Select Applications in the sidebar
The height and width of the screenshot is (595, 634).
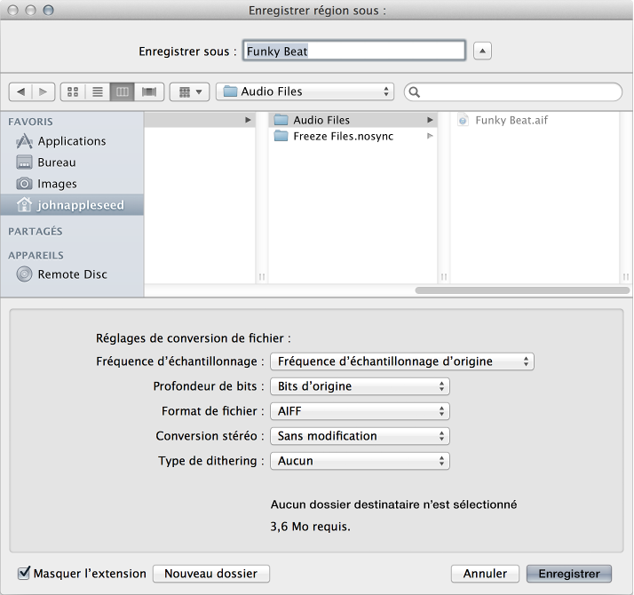tap(71, 141)
